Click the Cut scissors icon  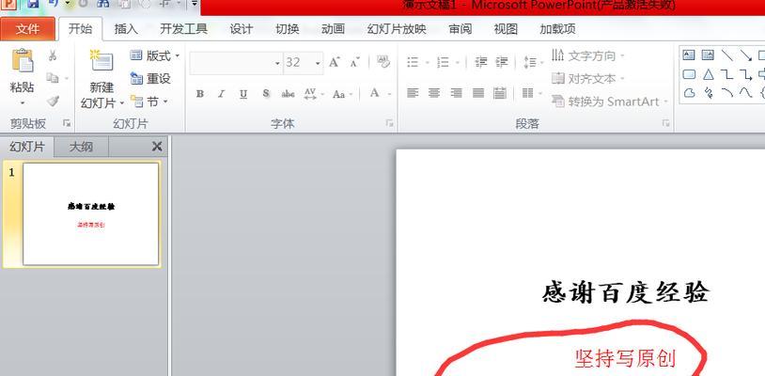[x=53, y=55]
